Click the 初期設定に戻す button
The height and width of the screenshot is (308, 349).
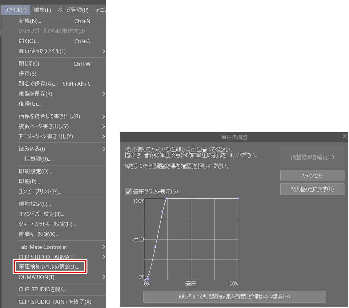pos(312,189)
